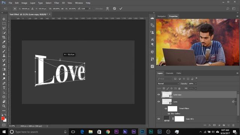
Task: Select the Ellipse shape tool
Action: [4, 97]
